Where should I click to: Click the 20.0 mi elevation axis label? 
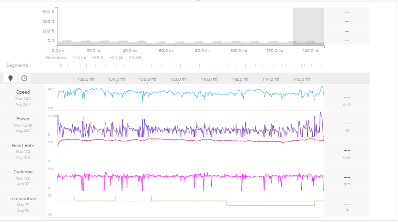[93, 51]
